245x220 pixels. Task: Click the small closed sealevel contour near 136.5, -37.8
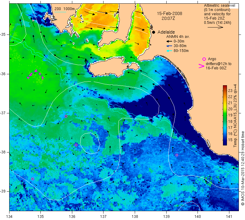tap(90, 143)
